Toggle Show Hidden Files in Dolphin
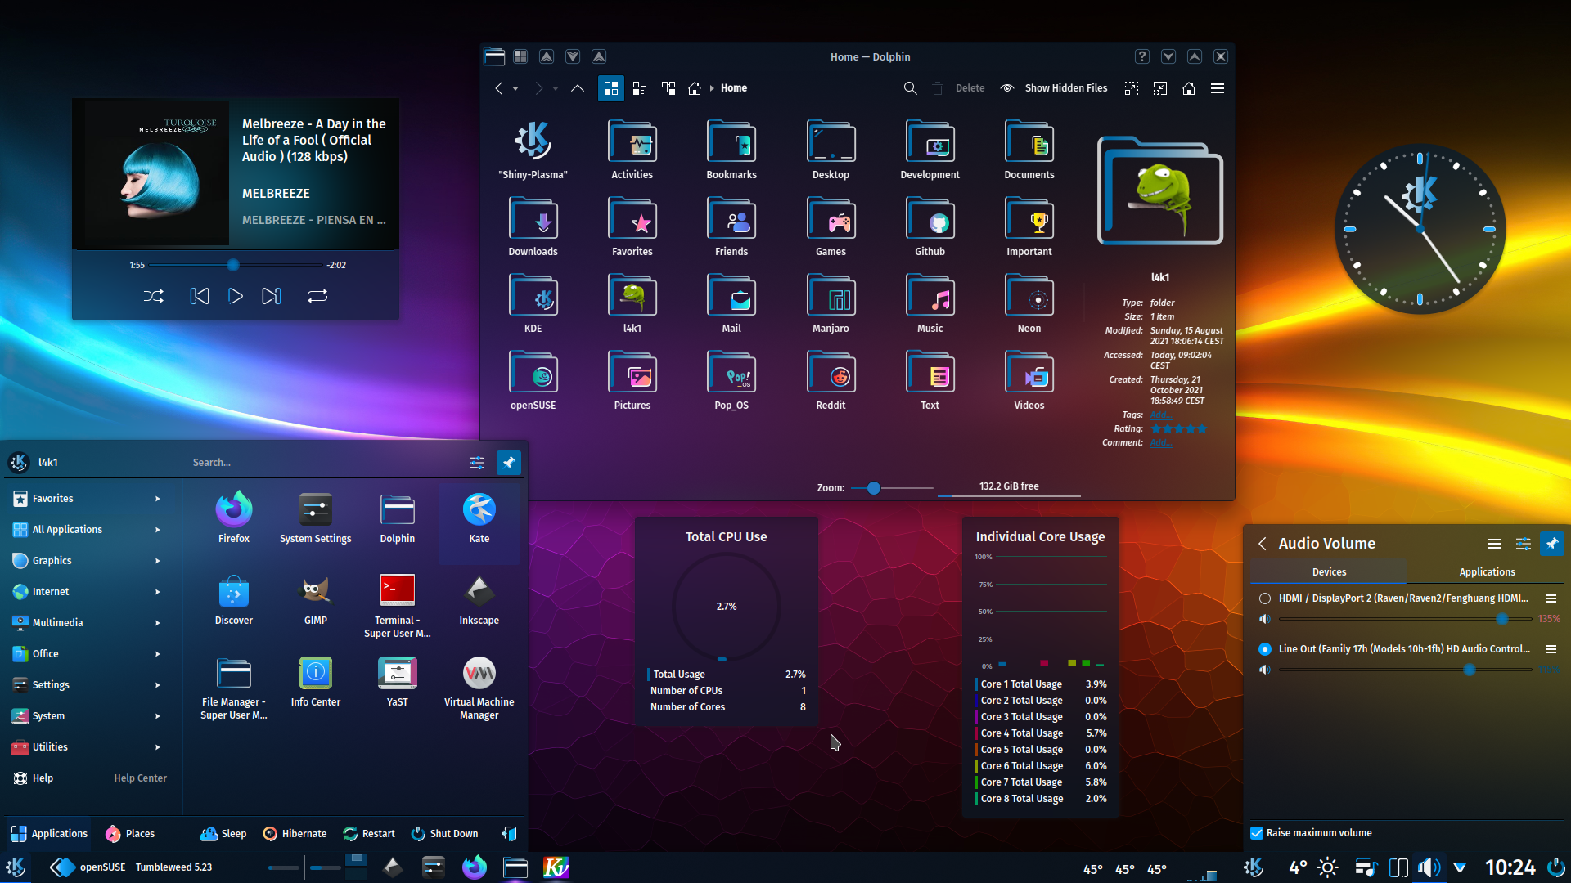This screenshot has width=1571, height=883. point(1054,88)
